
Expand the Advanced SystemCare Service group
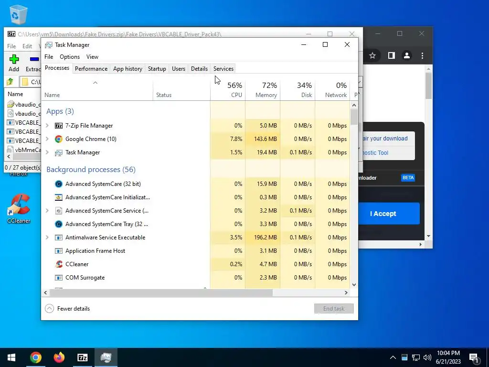tap(47, 211)
